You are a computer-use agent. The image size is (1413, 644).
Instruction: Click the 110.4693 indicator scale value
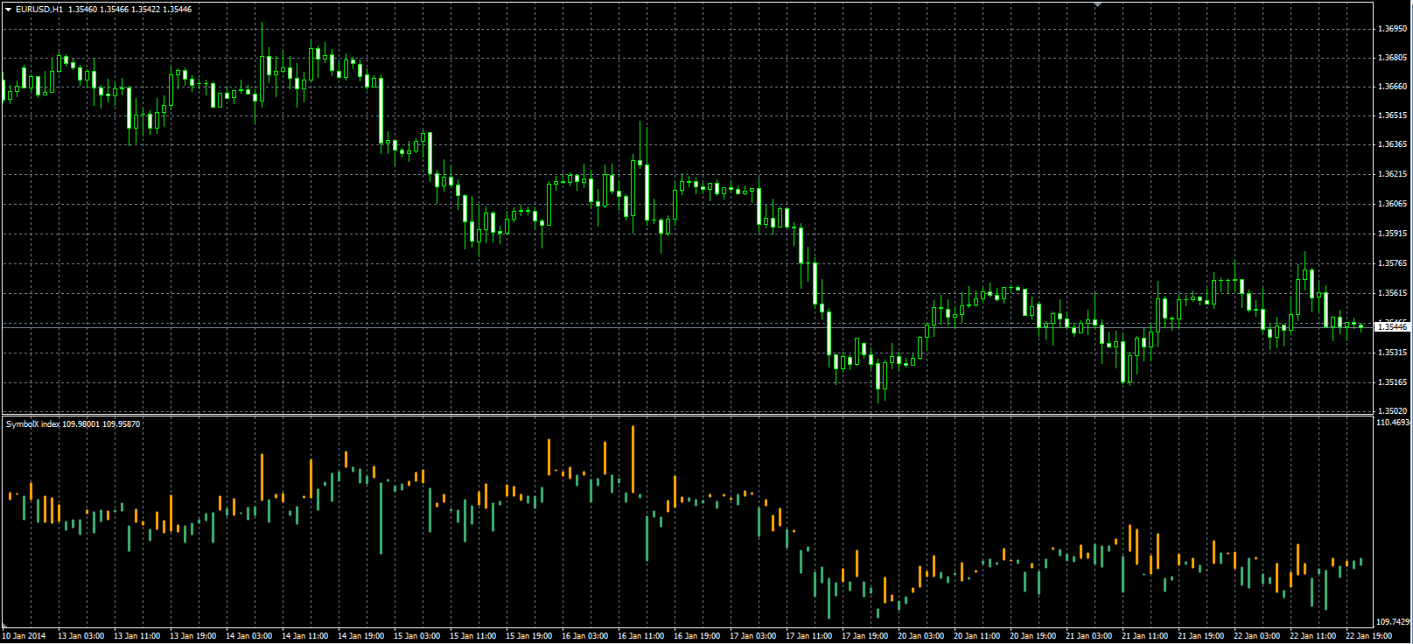(x=1393, y=422)
